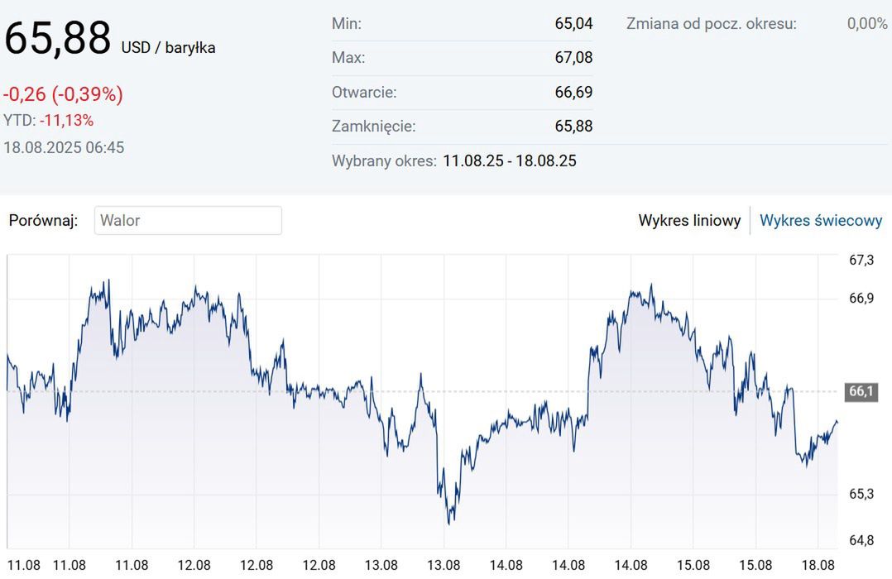892x579 pixels.
Task: Click the large 65,88 current price
Action: pyautogui.click(x=57, y=39)
